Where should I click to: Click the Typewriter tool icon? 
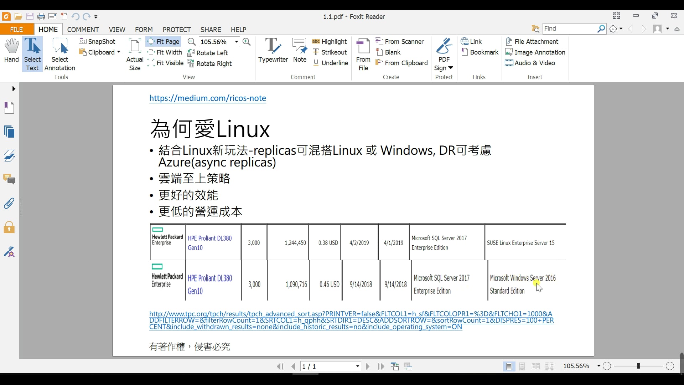point(273,51)
